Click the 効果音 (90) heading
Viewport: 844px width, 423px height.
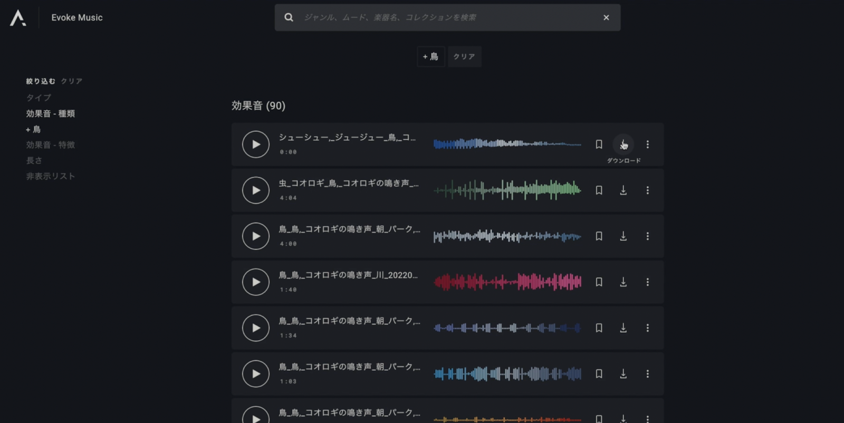coord(258,105)
